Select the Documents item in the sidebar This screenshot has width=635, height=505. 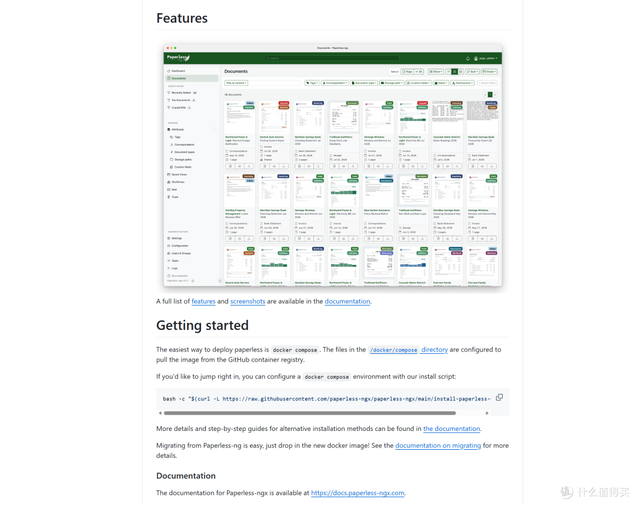[x=192, y=79]
